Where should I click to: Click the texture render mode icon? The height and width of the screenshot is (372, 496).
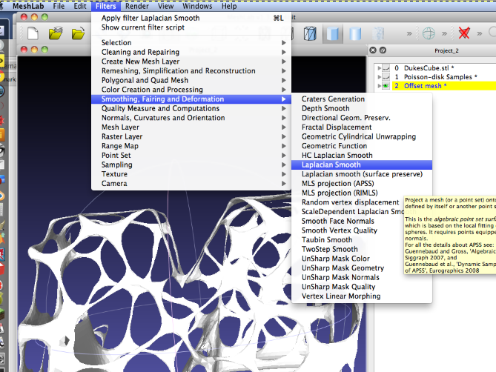[378, 33]
